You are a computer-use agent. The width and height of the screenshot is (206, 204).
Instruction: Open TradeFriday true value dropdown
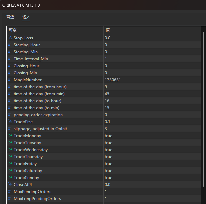point(152,164)
